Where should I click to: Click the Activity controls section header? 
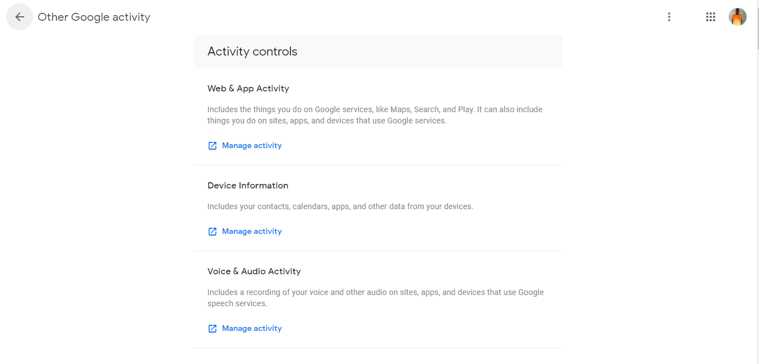click(x=253, y=52)
